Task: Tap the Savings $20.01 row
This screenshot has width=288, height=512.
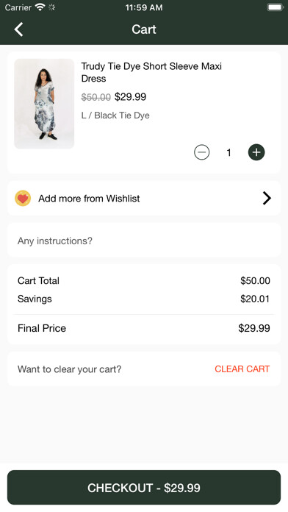Action: [144, 299]
